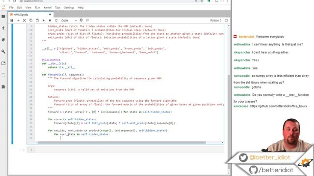The height and width of the screenshot is (176, 314).
Task: Insert a new cell with the plus icon
Action: [18, 21]
